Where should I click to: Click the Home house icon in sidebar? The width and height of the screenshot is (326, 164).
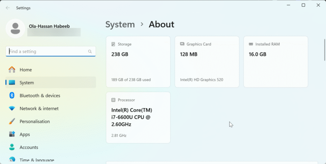(12, 70)
